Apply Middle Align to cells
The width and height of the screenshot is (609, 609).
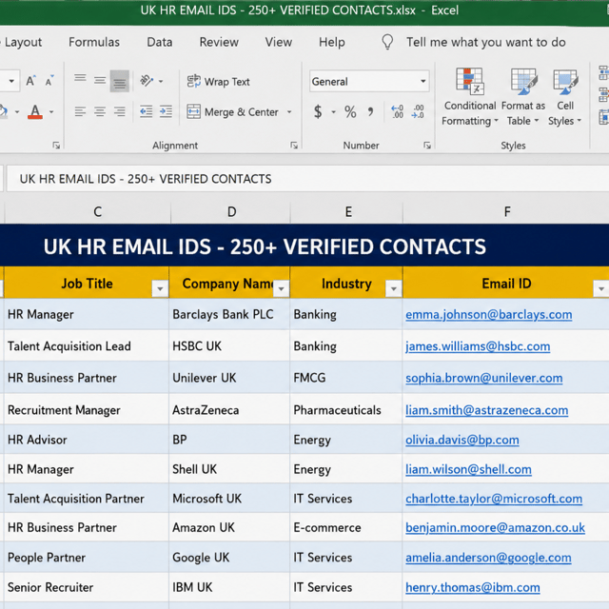100,81
